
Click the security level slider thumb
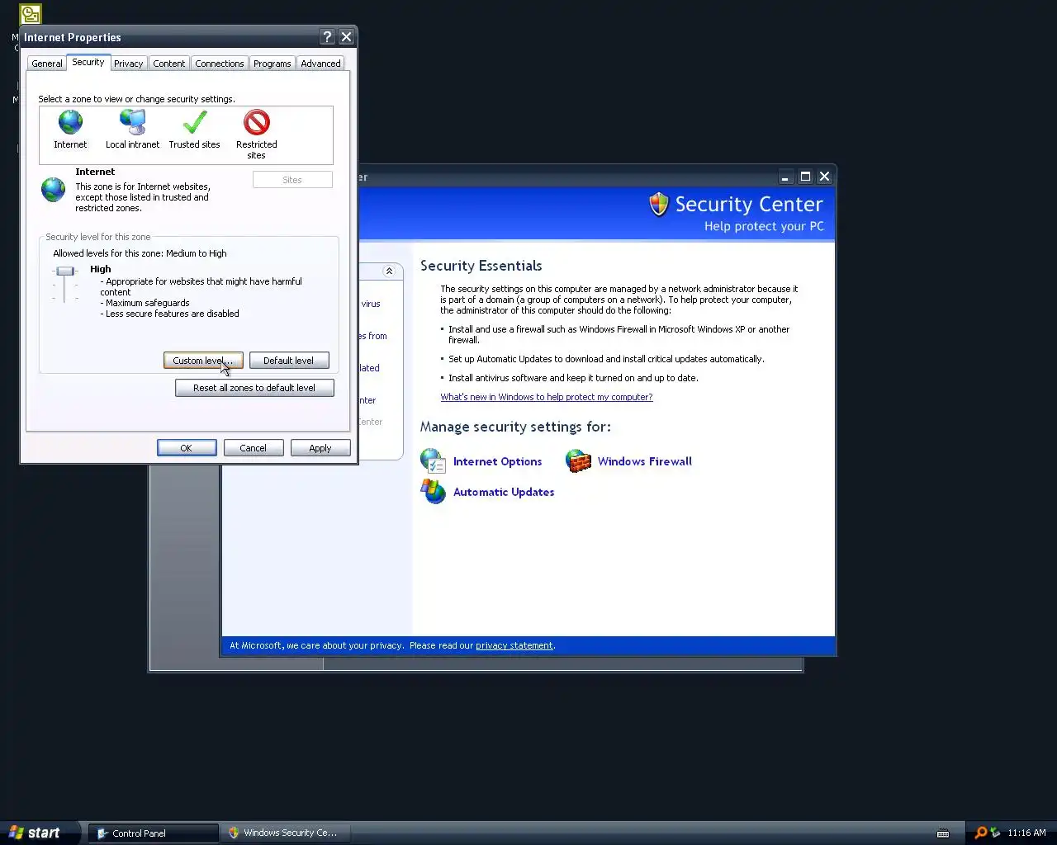(x=65, y=271)
